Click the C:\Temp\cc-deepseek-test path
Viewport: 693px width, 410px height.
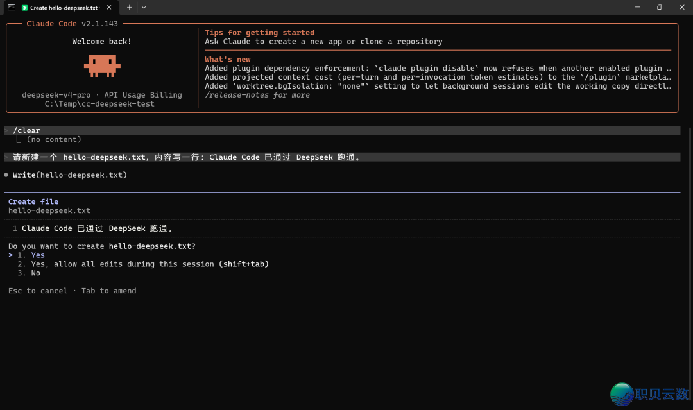(99, 104)
